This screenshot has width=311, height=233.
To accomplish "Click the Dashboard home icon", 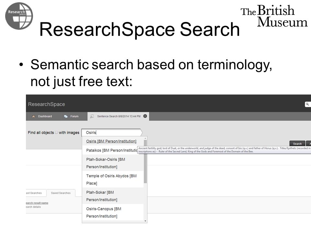I will [33, 116].
